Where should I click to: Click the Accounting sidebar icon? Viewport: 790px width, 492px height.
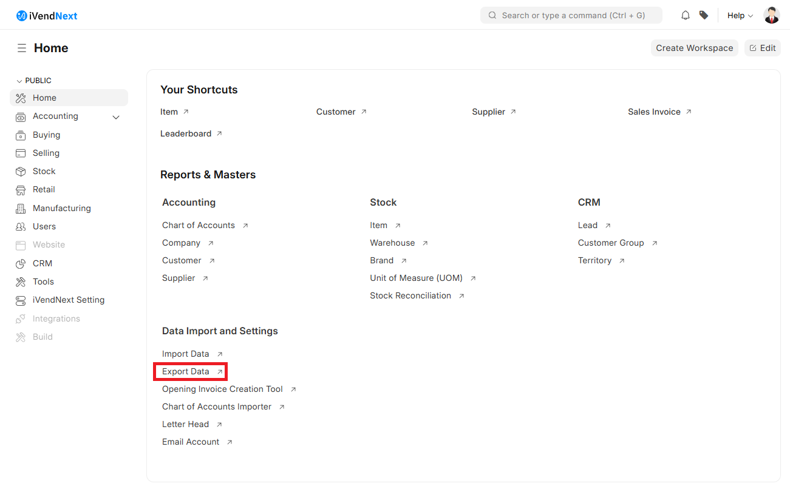(x=21, y=116)
